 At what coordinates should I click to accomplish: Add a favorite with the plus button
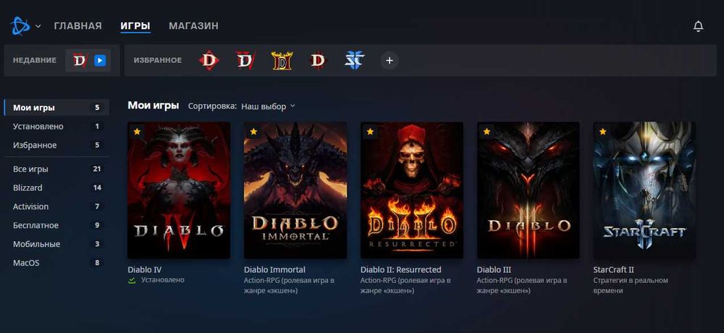tap(390, 61)
